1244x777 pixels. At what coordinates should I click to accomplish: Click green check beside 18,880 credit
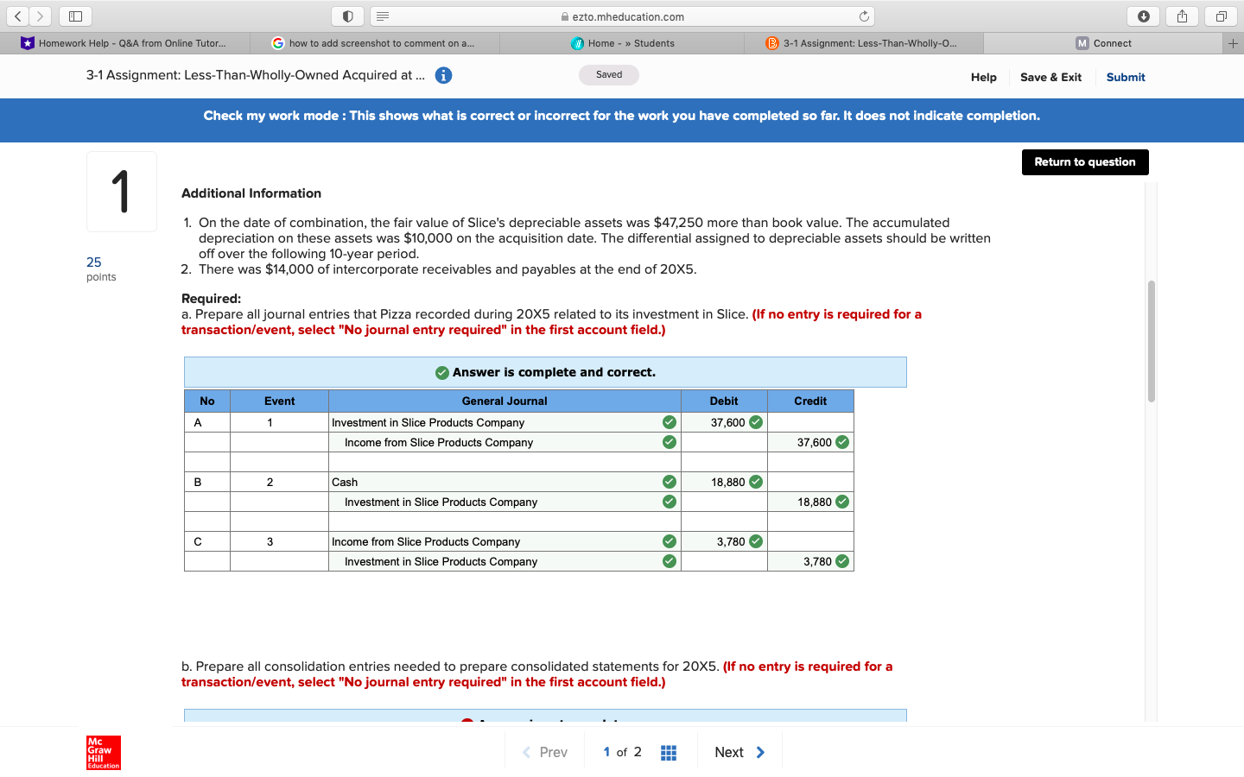(x=842, y=502)
